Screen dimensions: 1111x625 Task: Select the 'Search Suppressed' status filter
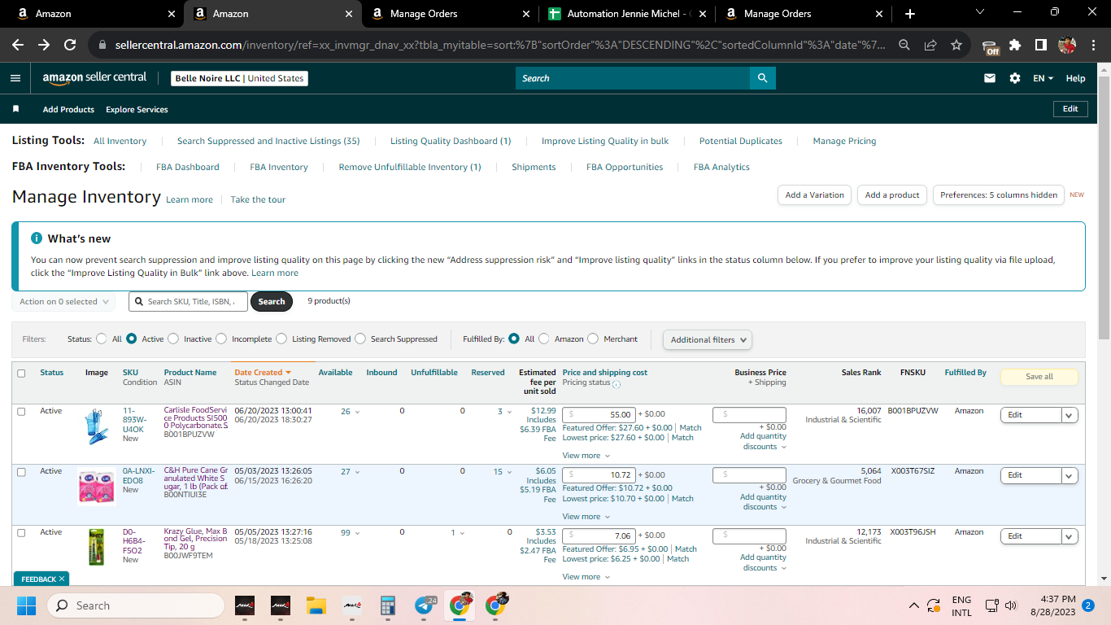point(360,339)
